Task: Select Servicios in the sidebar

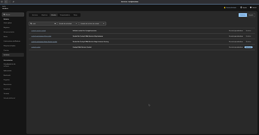Action: click(13, 55)
